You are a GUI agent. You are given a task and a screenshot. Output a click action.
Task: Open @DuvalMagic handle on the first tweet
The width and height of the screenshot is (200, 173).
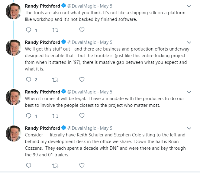(82, 6)
